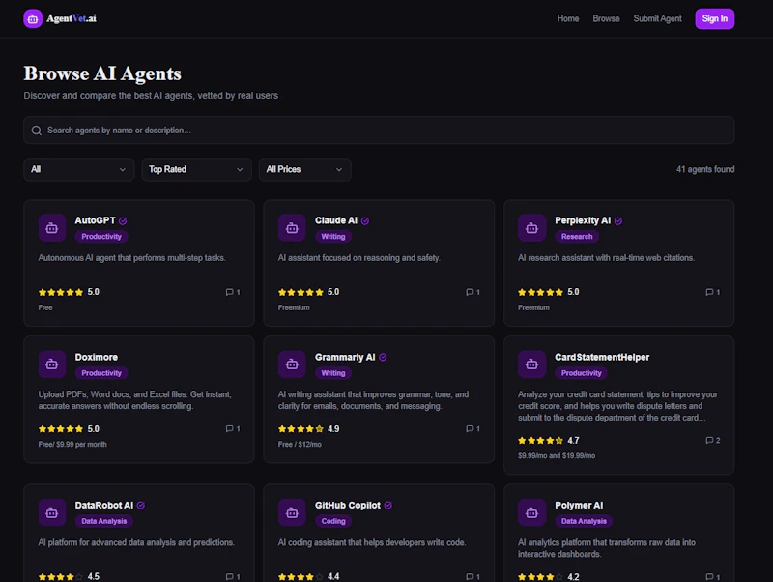Click the 'Free / $12/mo' price text
The height and width of the screenshot is (582, 773).
point(300,444)
